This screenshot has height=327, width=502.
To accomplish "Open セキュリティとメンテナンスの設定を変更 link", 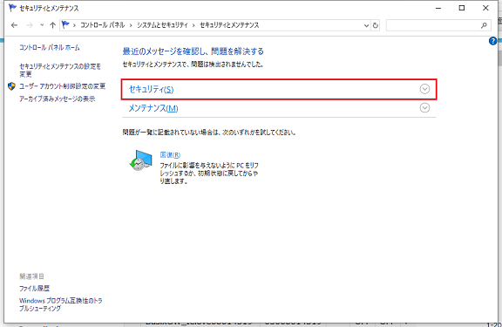I will (x=60, y=70).
